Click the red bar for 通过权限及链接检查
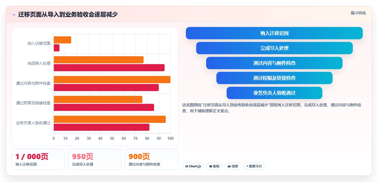The image size is (378, 182). point(104,107)
